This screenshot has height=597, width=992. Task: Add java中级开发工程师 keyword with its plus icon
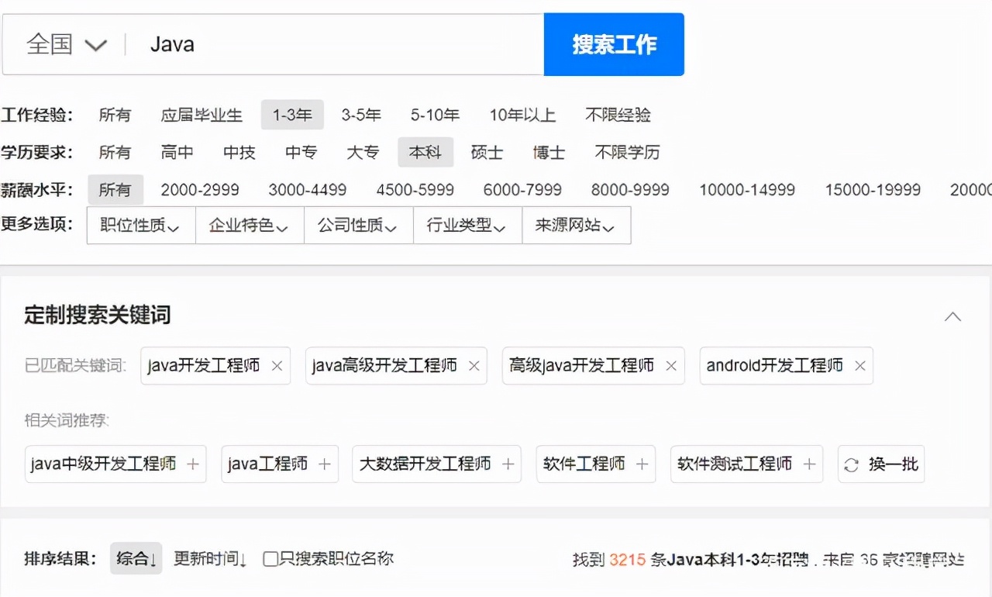tap(193, 464)
